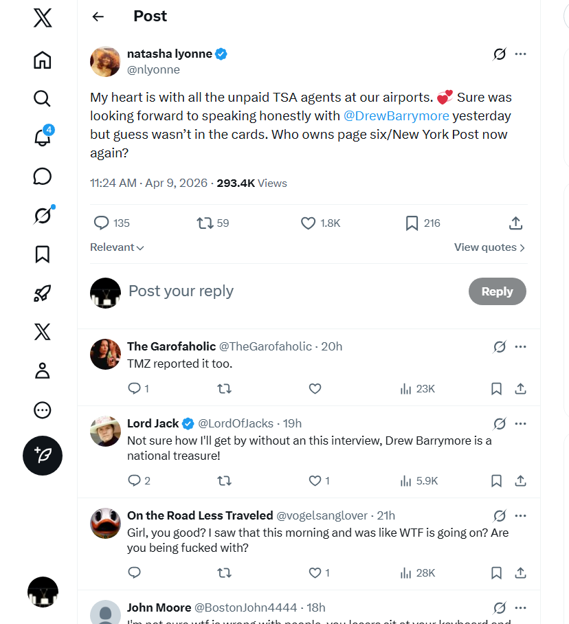The width and height of the screenshot is (569, 624).
Task: Share natasha lyonne's post via share icon
Action: 515,223
